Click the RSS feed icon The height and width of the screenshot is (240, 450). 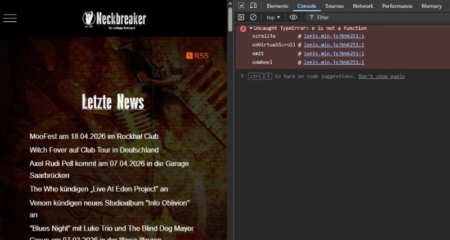190,55
